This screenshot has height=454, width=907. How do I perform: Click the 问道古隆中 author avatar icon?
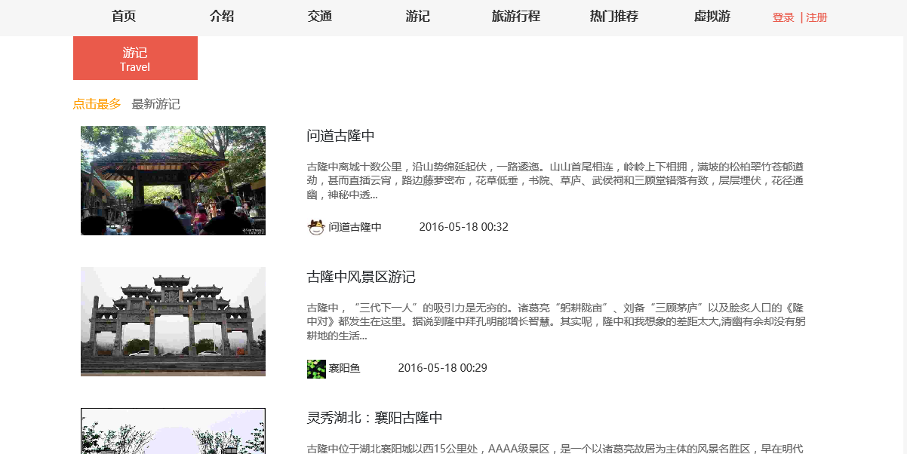pyautogui.click(x=316, y=227)
